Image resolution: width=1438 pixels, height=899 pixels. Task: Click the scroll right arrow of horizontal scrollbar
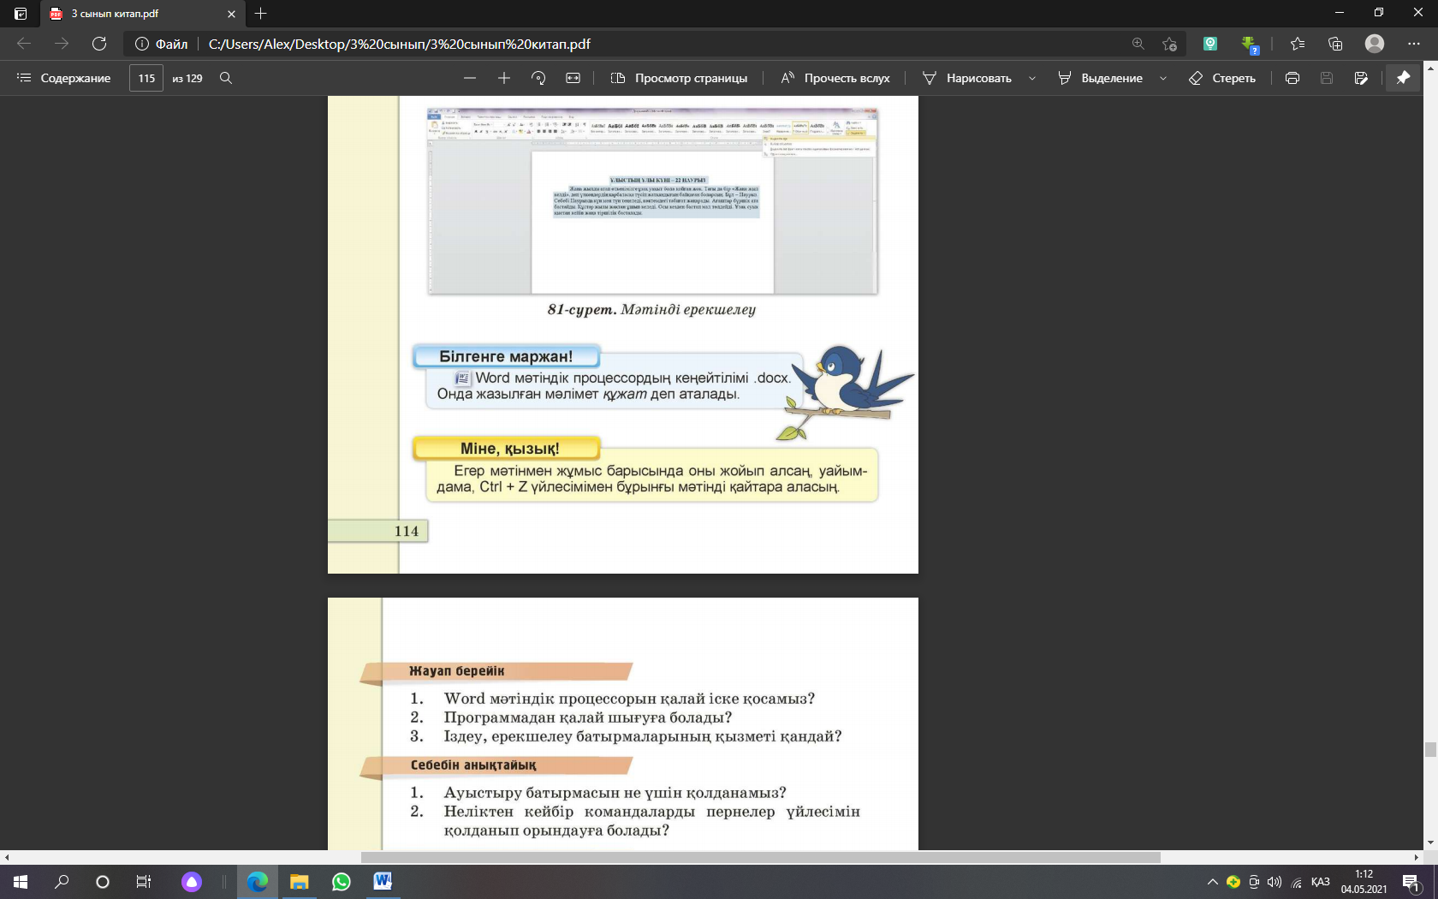(x=1417, y=857)
